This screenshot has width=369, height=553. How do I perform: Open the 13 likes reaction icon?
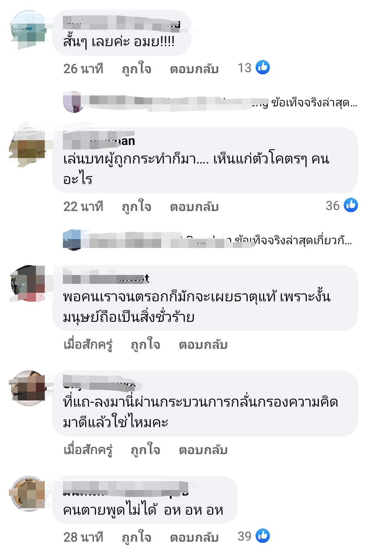click(263, 67)
